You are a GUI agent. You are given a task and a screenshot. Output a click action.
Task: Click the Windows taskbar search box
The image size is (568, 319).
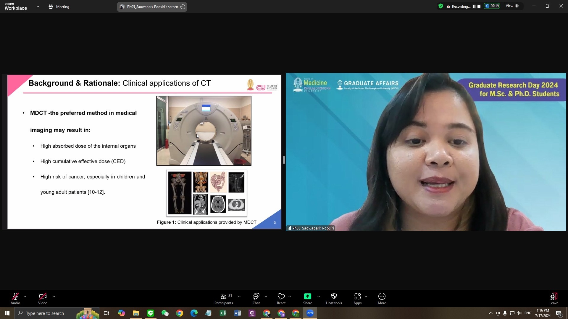coord(45,313)
